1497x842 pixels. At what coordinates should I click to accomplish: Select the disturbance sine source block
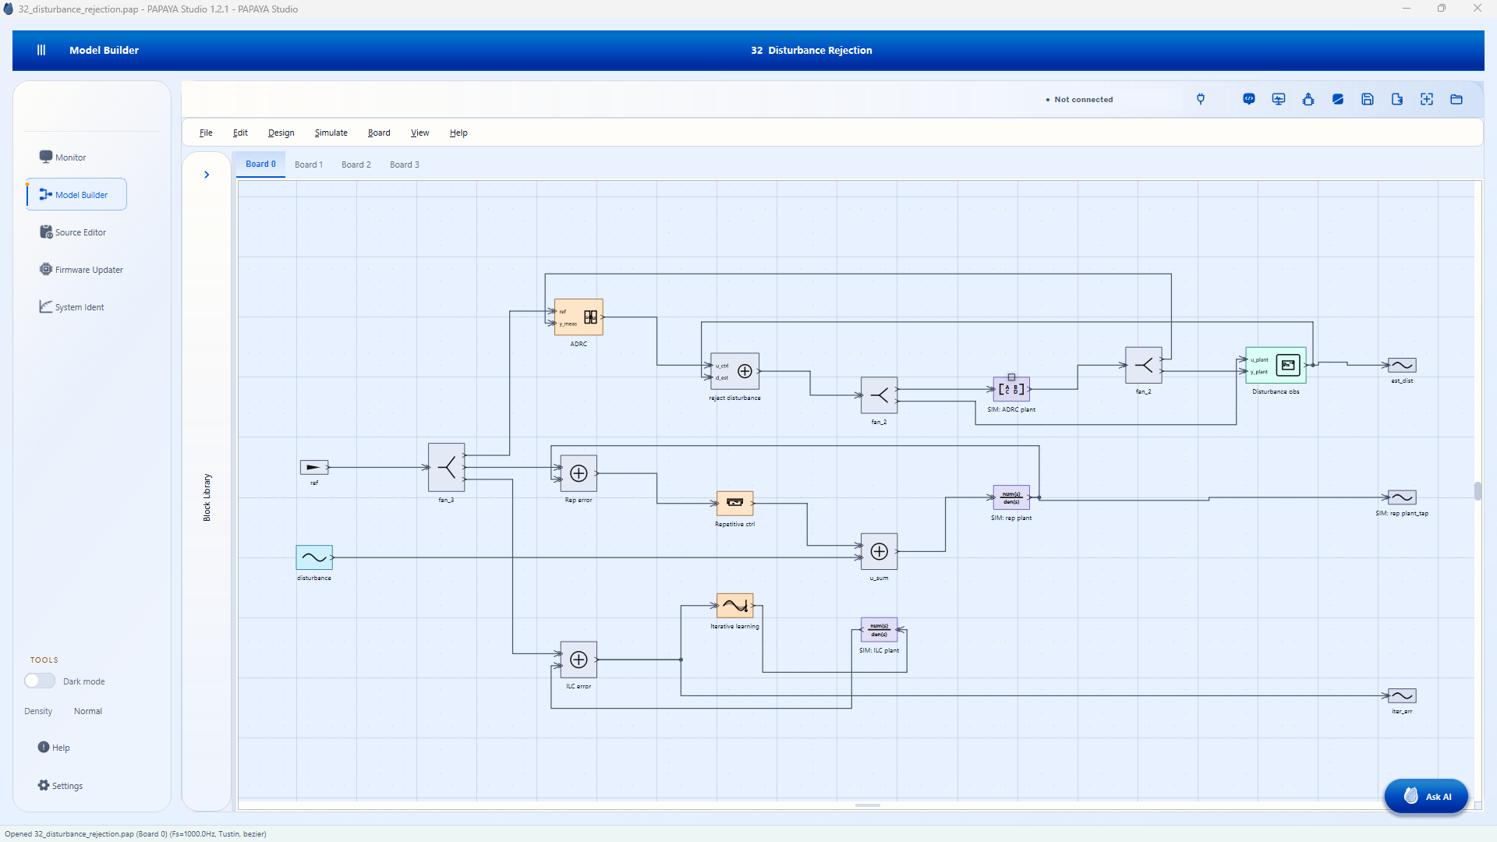[314, 557]
